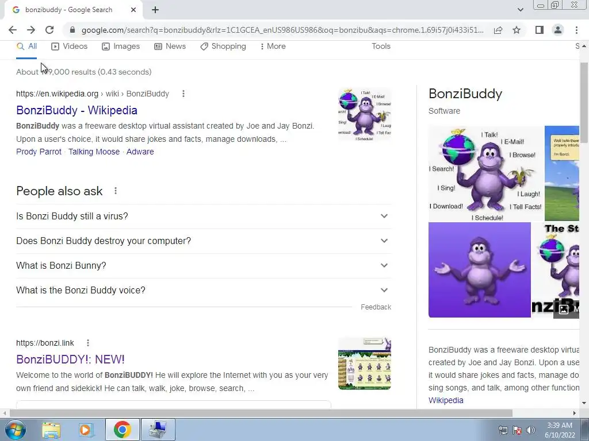Click the browser forward arrow
The image size is (589, 441).
[x=31, y=30]
